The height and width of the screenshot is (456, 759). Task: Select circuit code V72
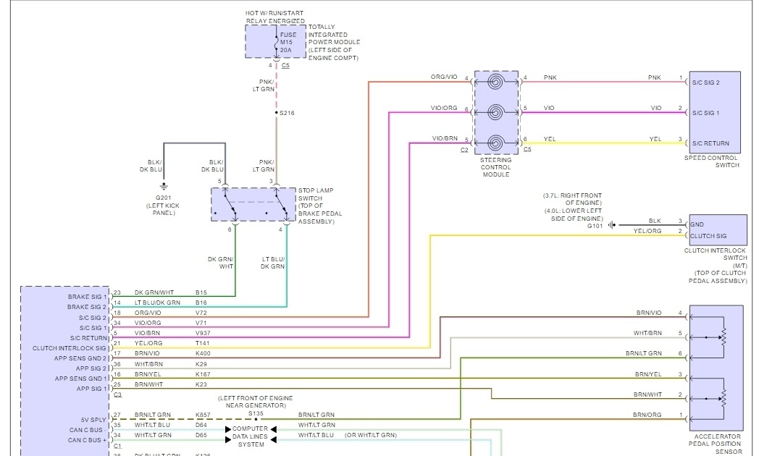point(201,313)
